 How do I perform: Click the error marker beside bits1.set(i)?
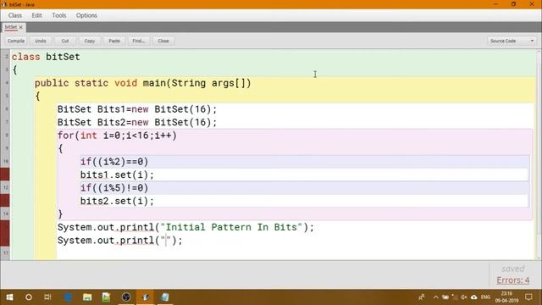pos(5,175)
